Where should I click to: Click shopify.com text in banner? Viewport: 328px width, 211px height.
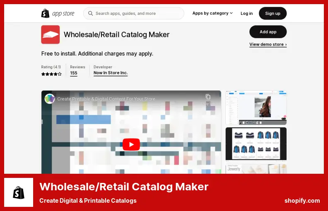[x=302, y=201]
